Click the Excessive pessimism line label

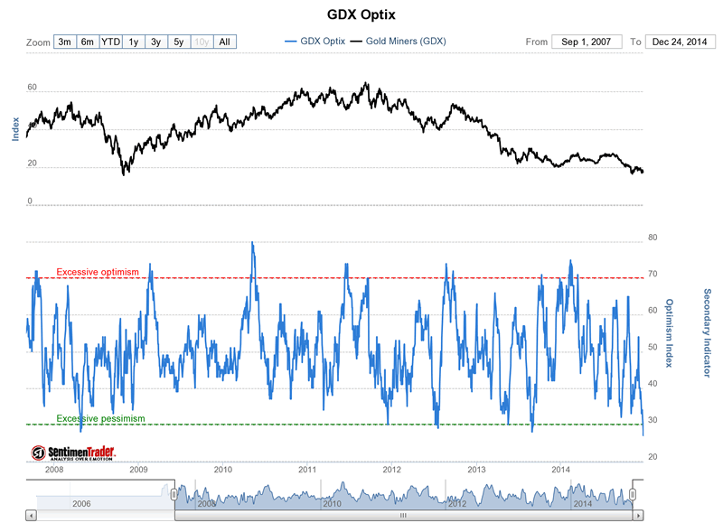point(100,418)
